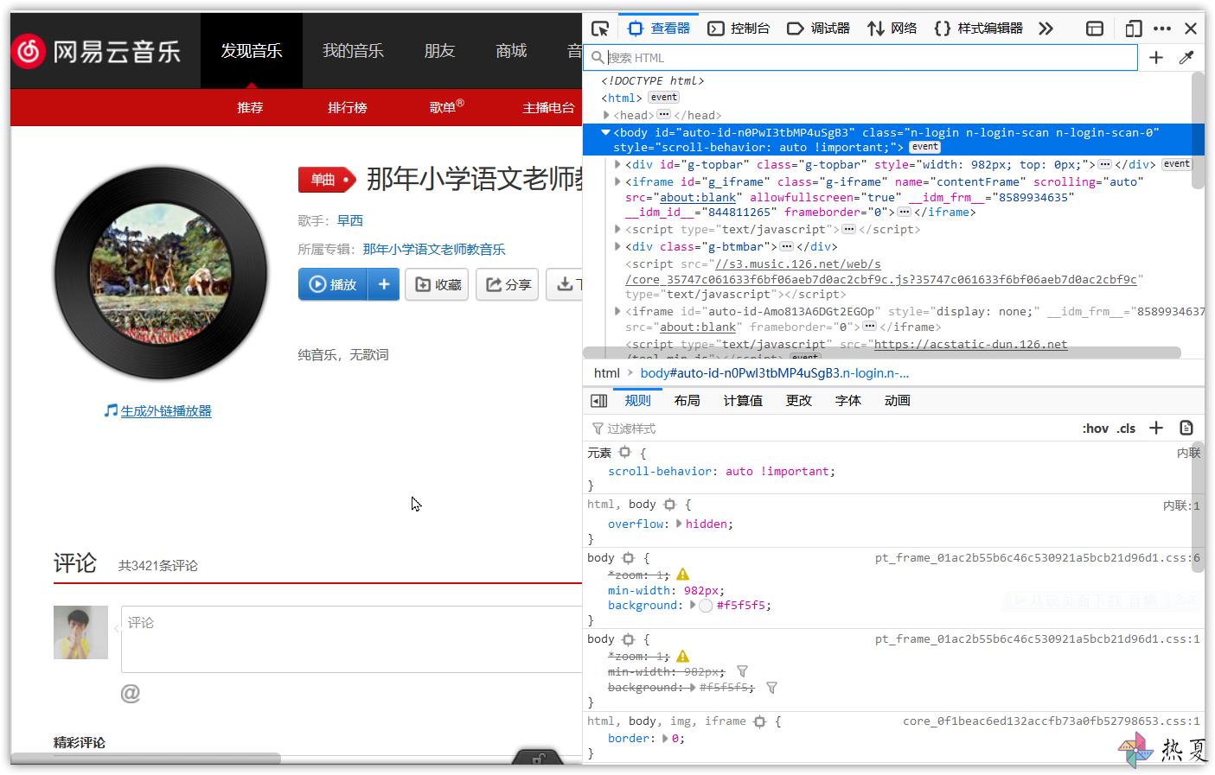
Task: Click the NetEase Cloud Music logo
Action: coord(96,51)
